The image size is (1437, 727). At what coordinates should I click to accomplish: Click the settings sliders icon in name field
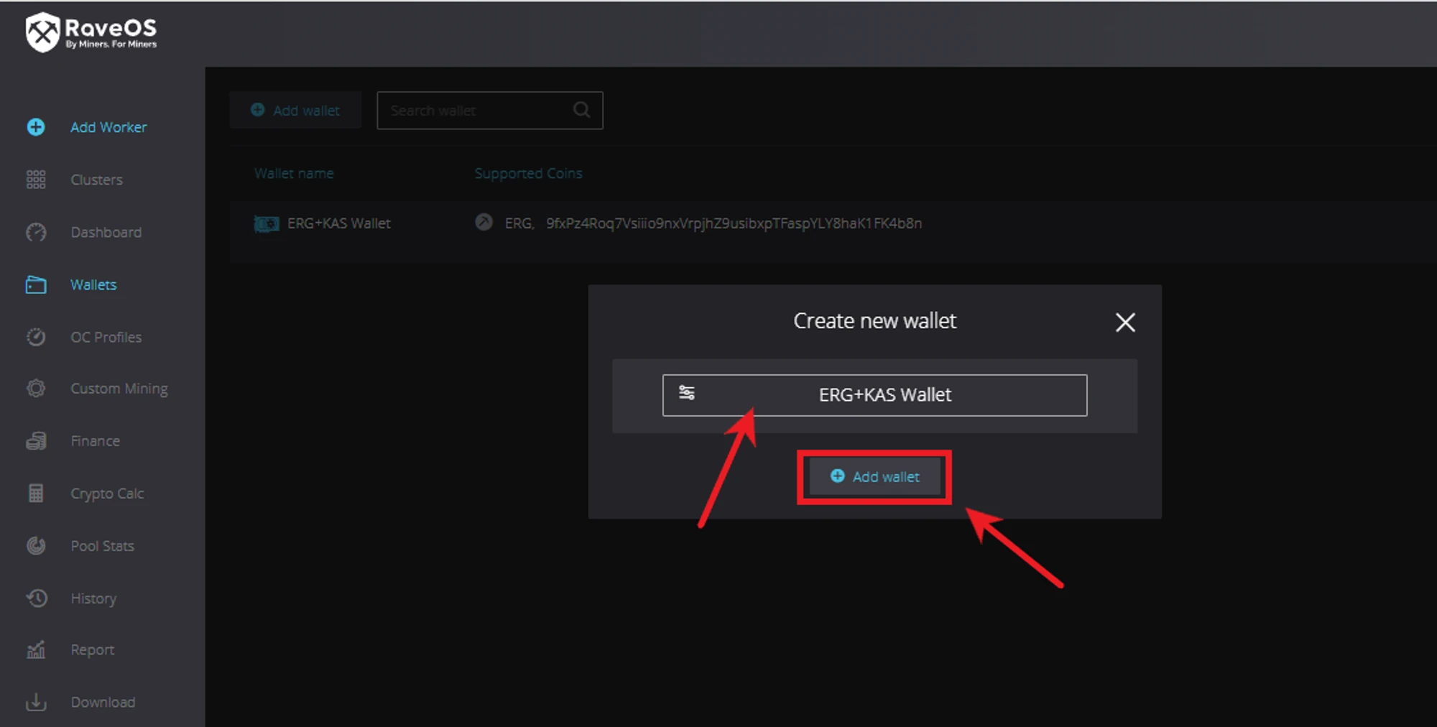pos(687,393)
